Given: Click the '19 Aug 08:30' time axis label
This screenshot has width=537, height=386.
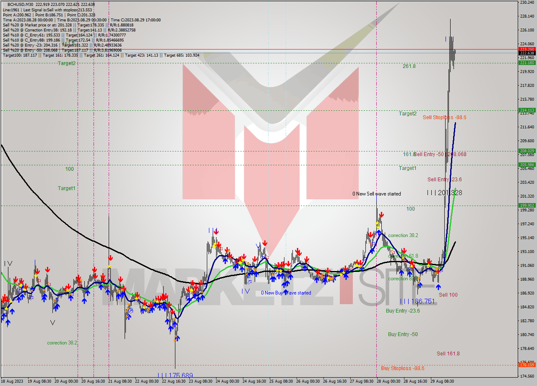Looking at the screenshot, I should click(x=39, y=381).
